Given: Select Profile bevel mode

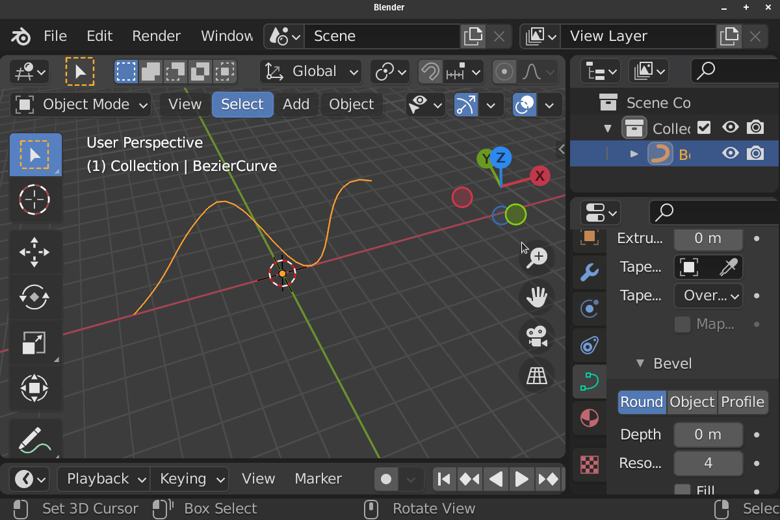Looking at the screenshot, I should coord(742,402).
